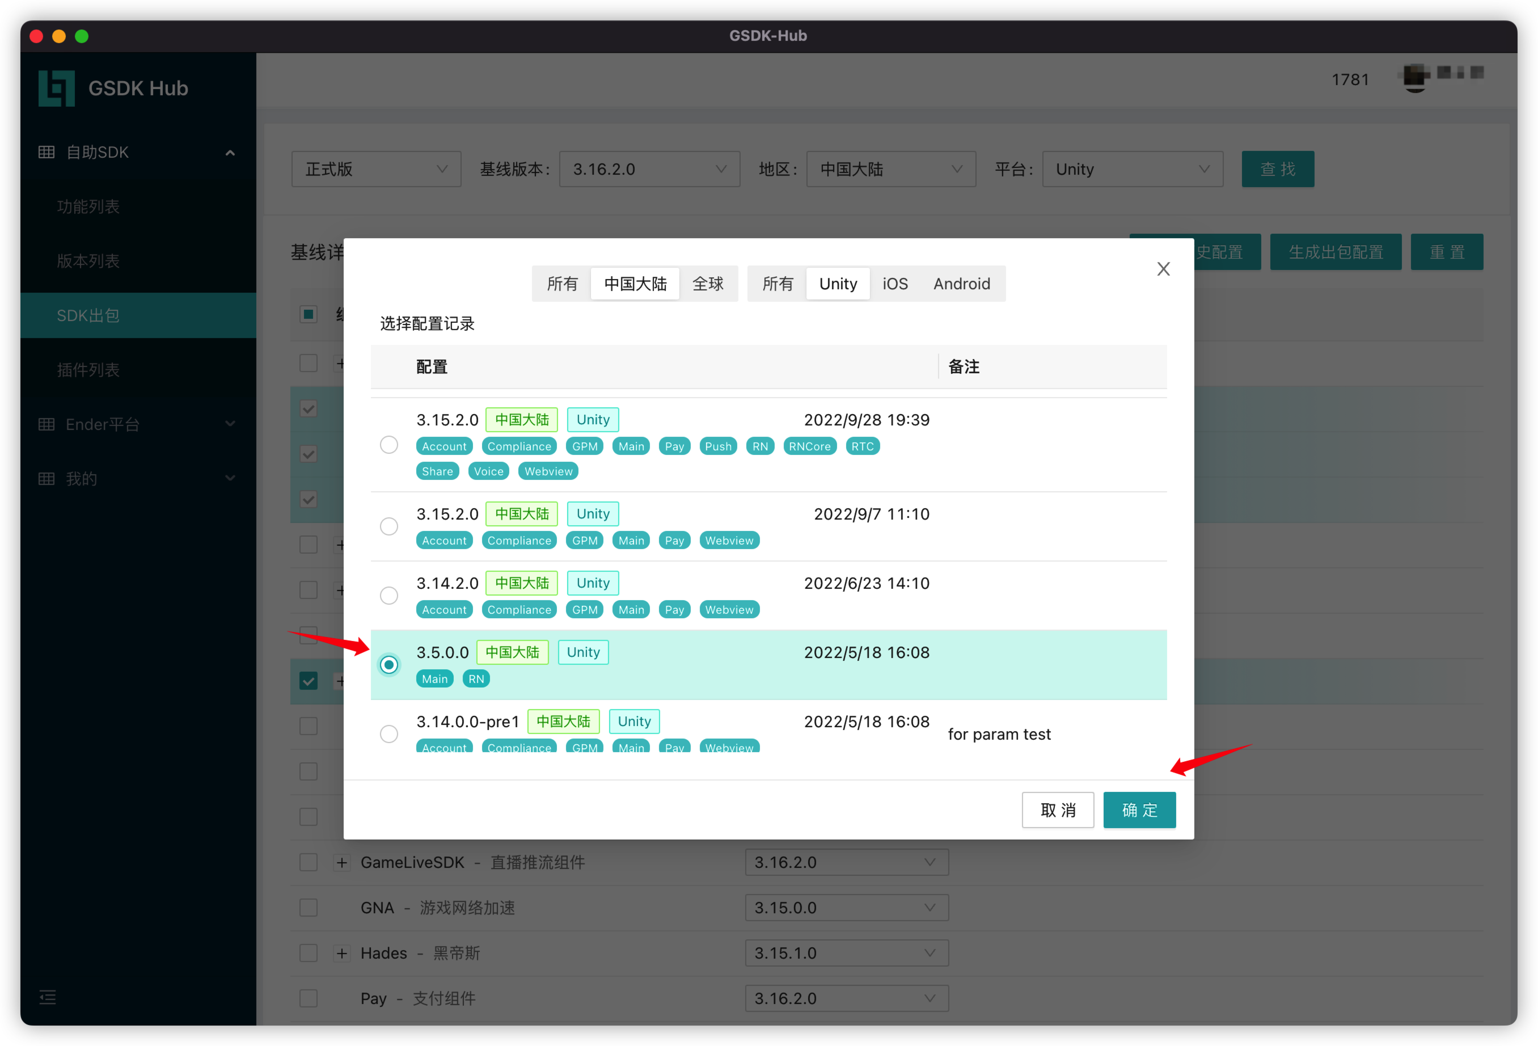Select the 3.15.2.0 config dated 2022/9/7
1538x1046 pixels.
388,526
